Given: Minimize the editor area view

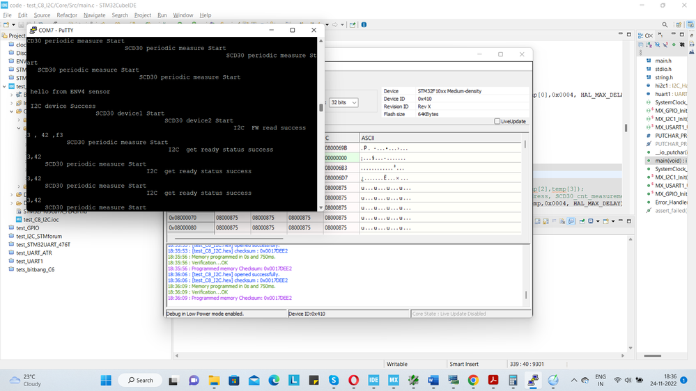Looking at the screenshot, I should click(x=621, y=34).
